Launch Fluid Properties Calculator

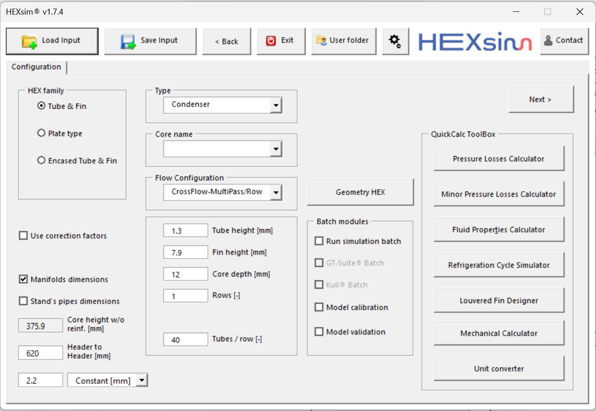click(499, 230)
